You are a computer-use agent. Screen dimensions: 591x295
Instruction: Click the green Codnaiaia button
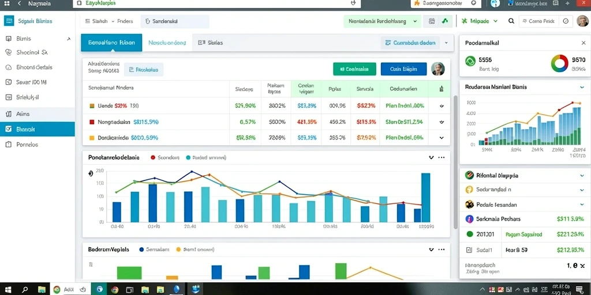coord(354,69)
